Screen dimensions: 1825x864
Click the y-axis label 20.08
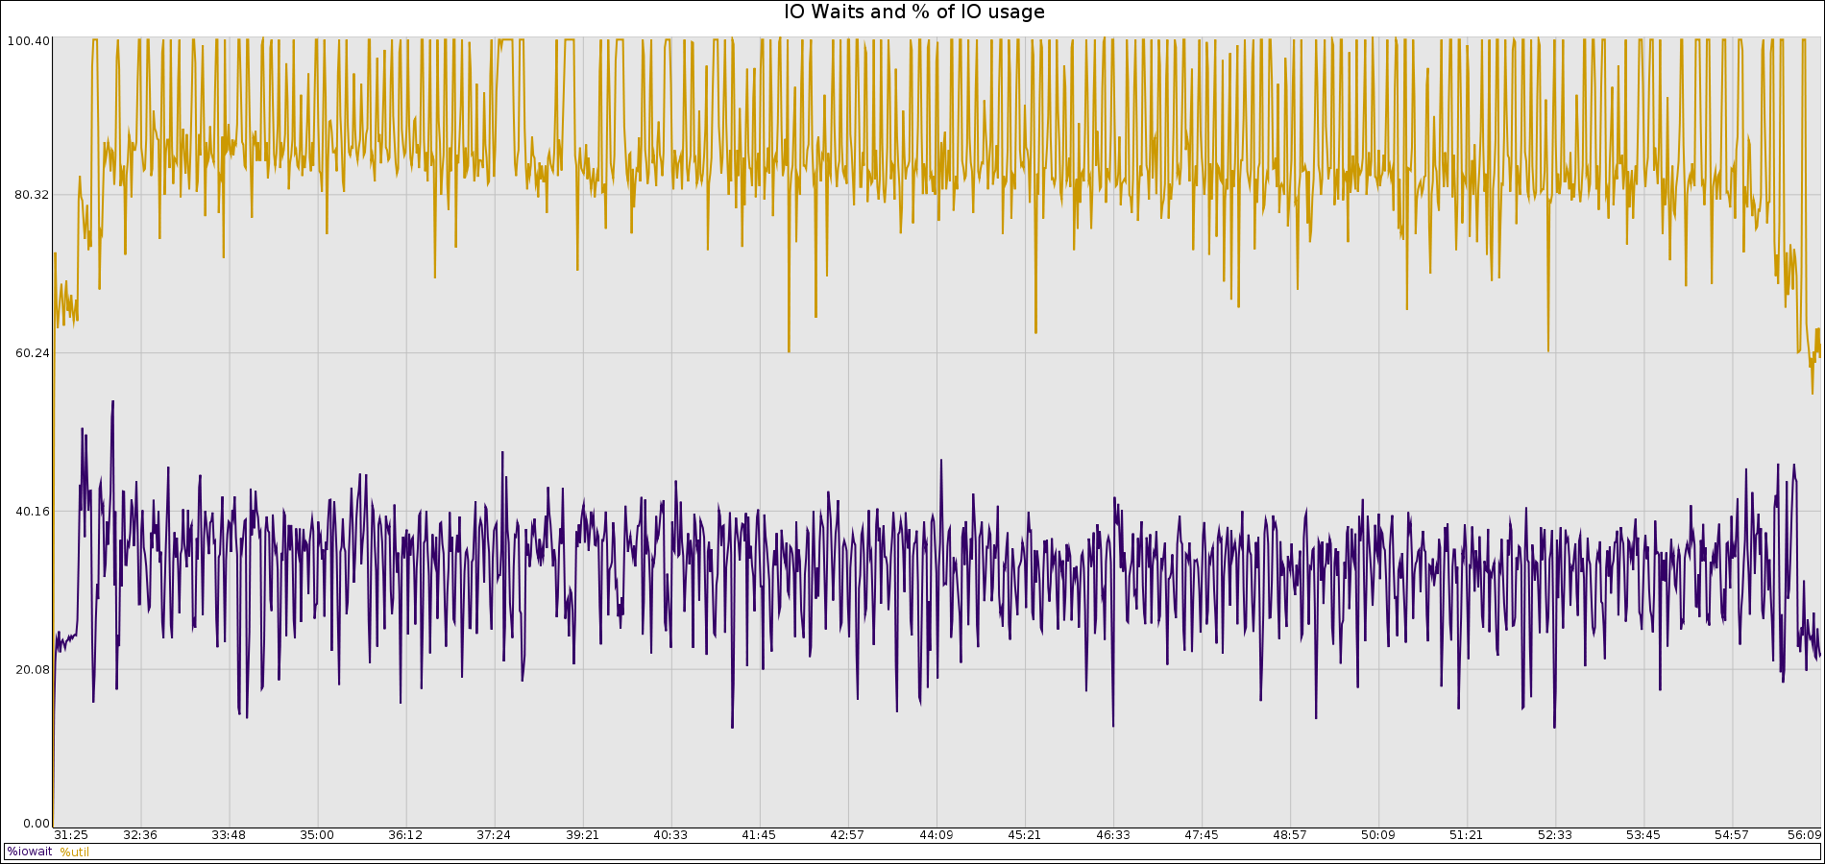point(32,670)
